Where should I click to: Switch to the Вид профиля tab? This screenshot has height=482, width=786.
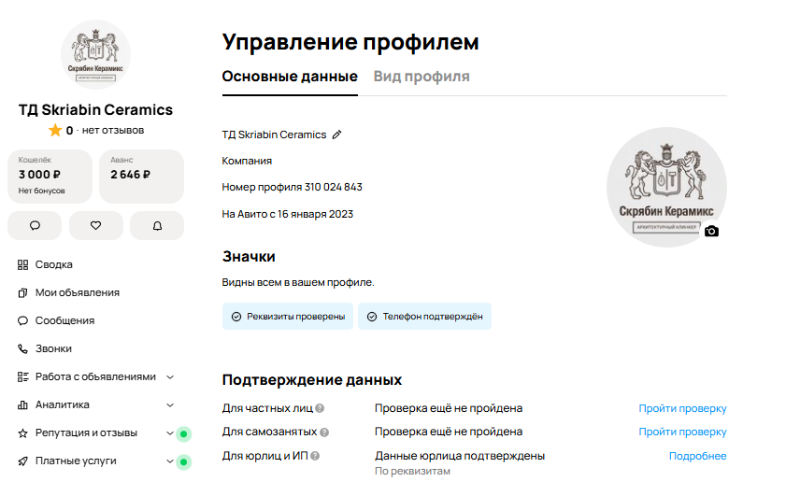422,77
